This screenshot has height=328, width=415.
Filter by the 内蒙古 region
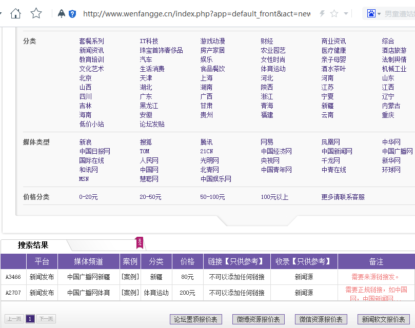click(x=391, y=106)
